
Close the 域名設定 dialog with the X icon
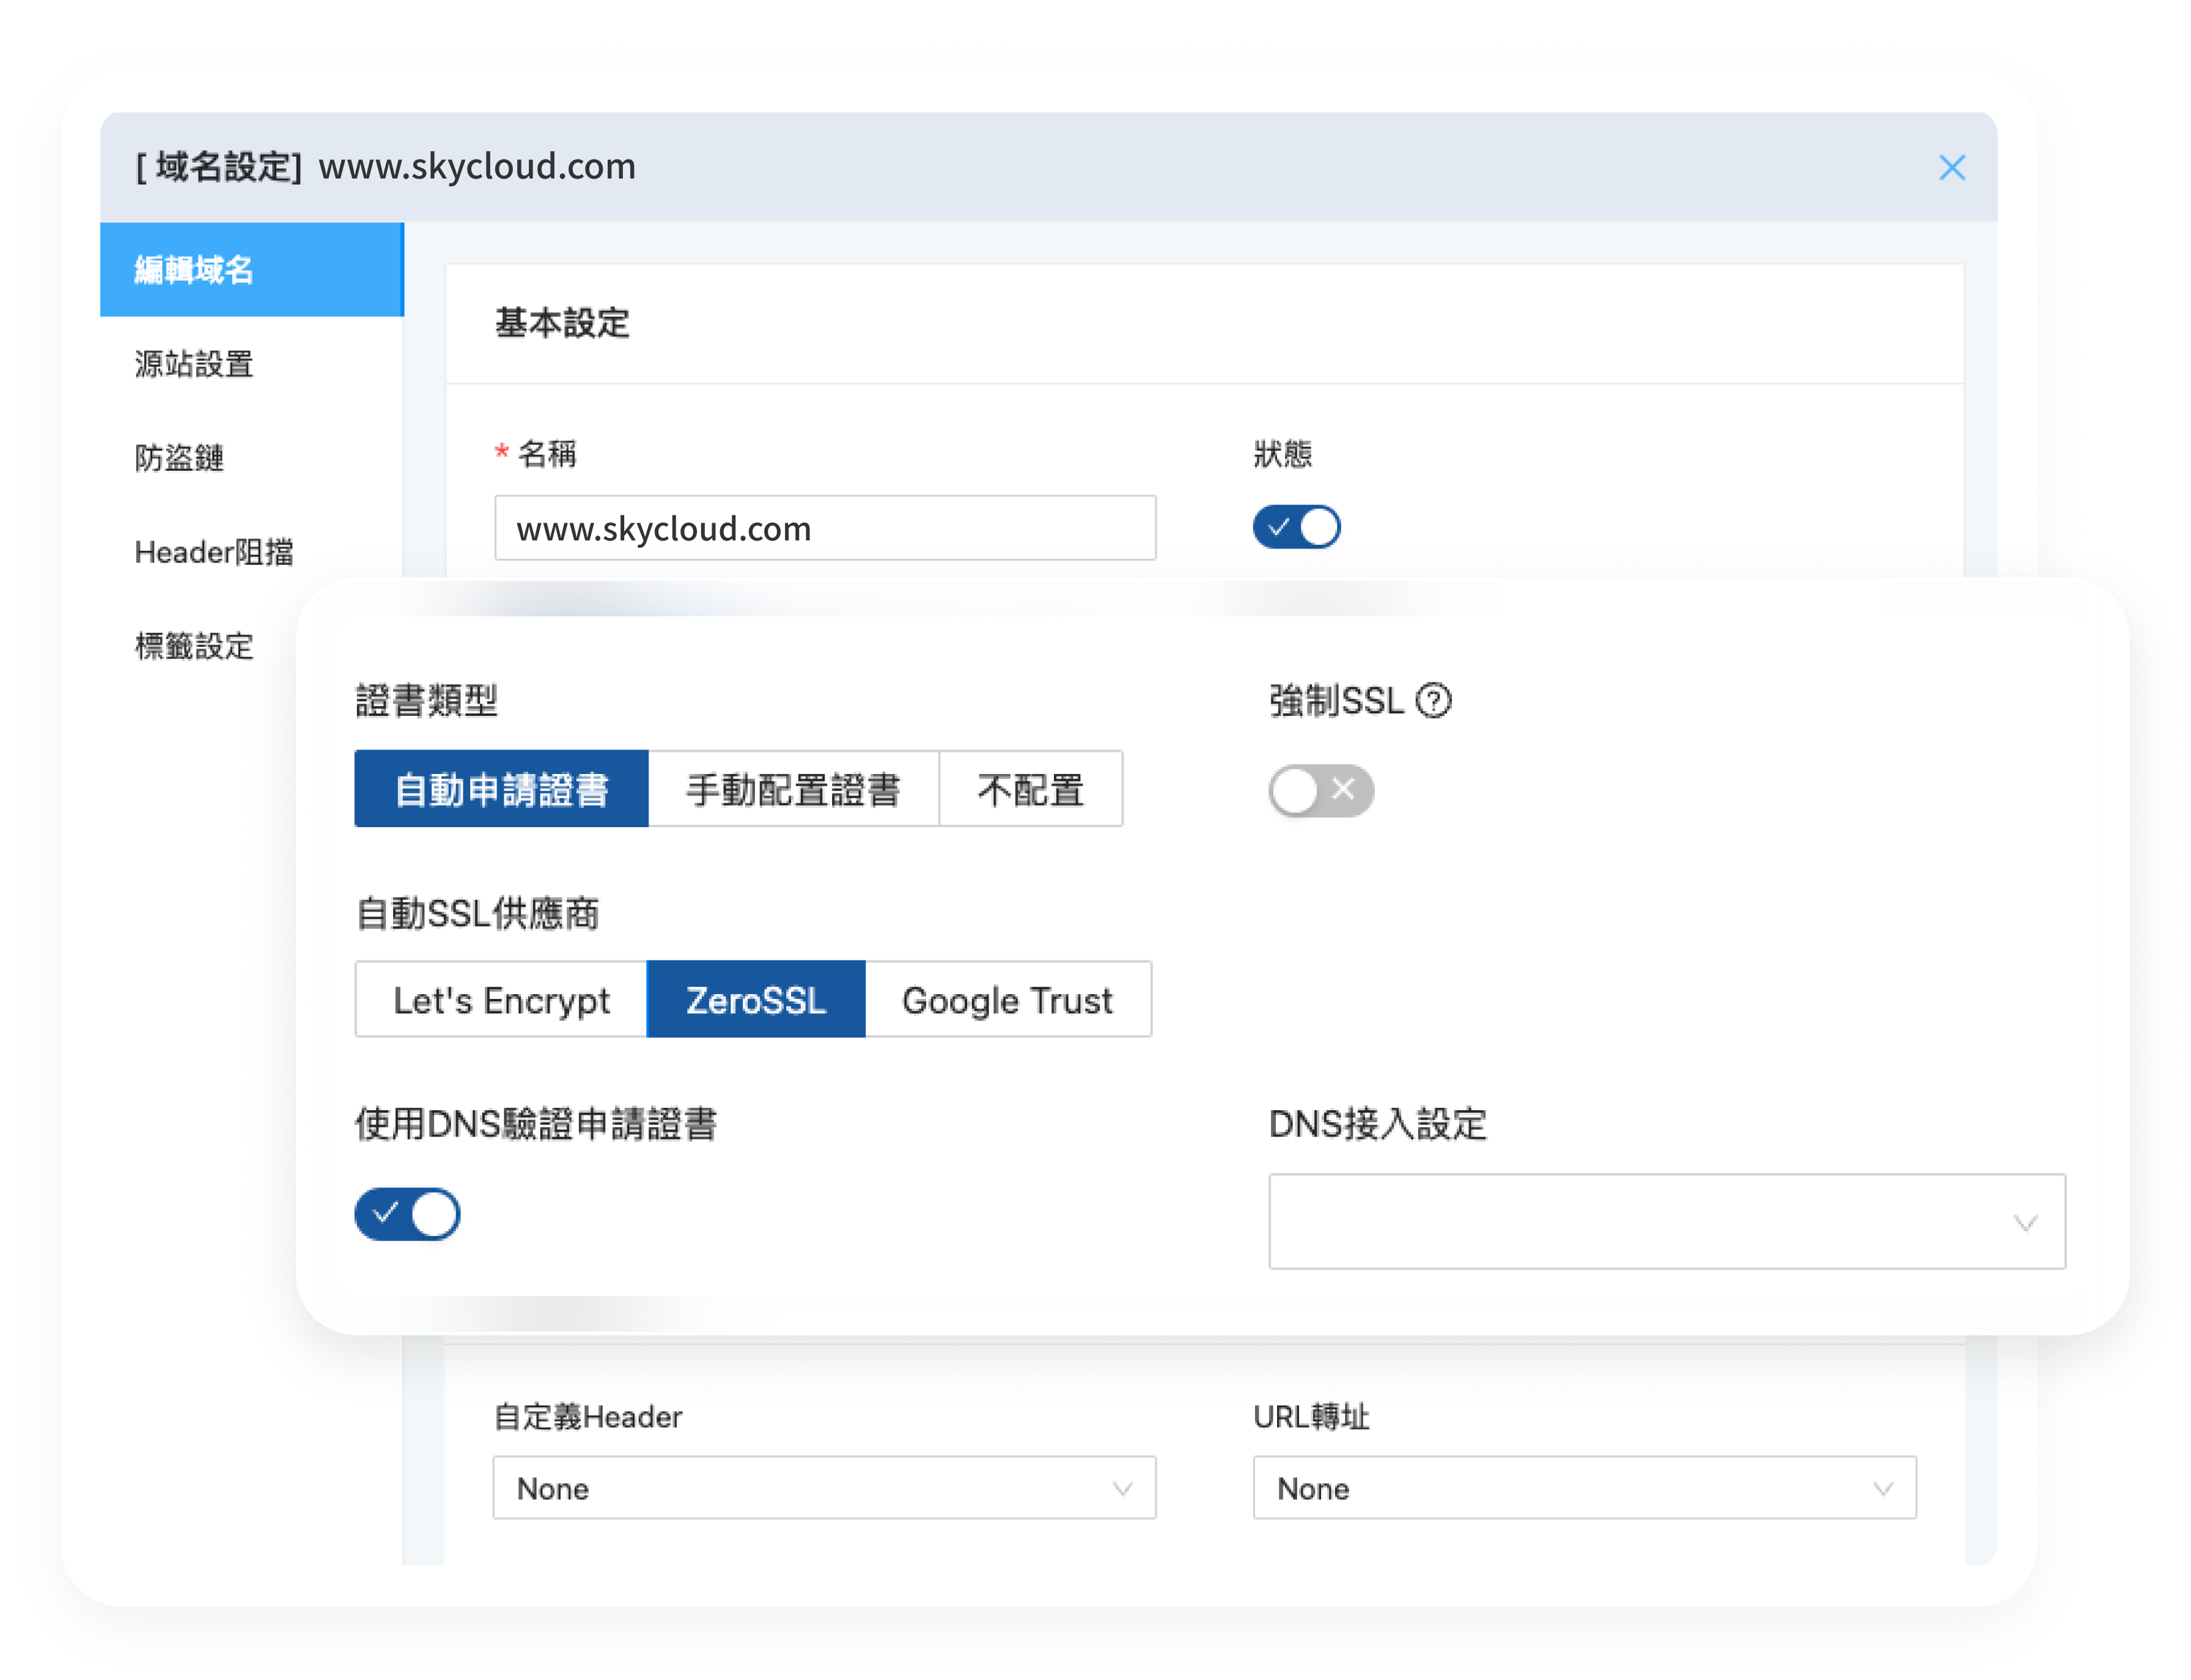1951,168
